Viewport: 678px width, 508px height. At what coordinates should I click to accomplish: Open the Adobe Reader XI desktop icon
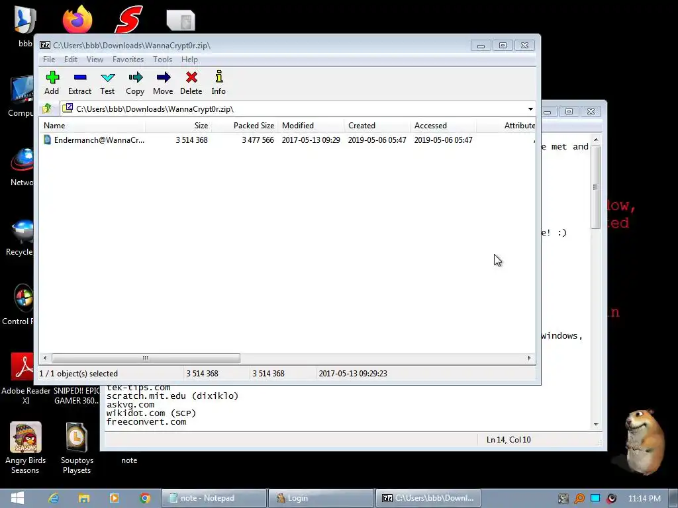(x=26, y=378)
